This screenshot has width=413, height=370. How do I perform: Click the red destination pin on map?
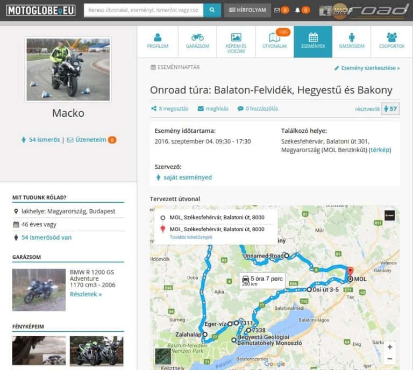pos(350,272)
